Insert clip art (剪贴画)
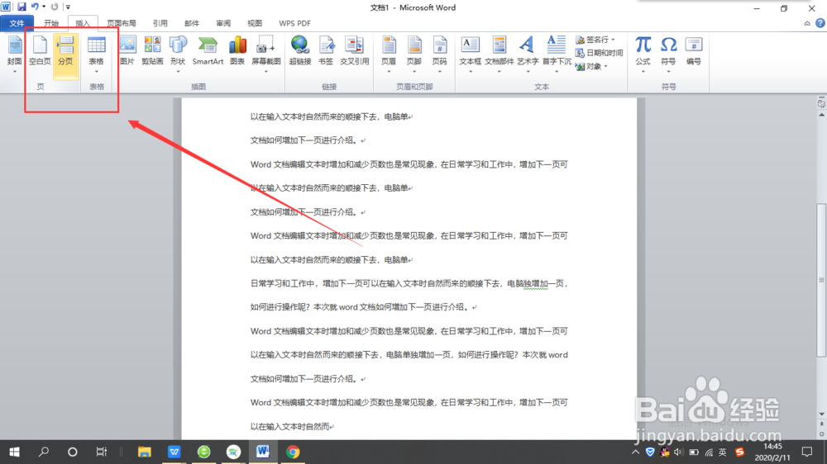Viewport: 827px width, 464px height. (x=152, y=51)
